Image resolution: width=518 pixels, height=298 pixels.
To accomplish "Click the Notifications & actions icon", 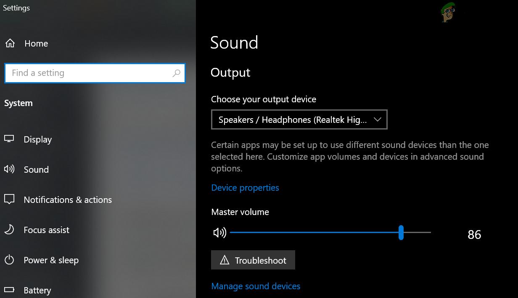I will click(x=9, y=200).
